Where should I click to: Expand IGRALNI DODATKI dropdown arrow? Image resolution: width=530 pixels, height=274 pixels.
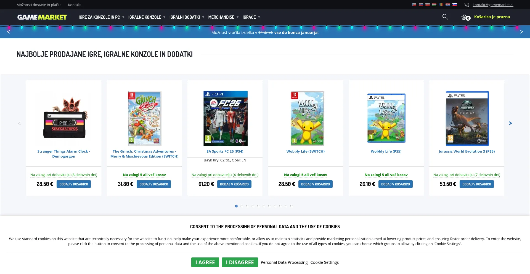pos(203,17)
